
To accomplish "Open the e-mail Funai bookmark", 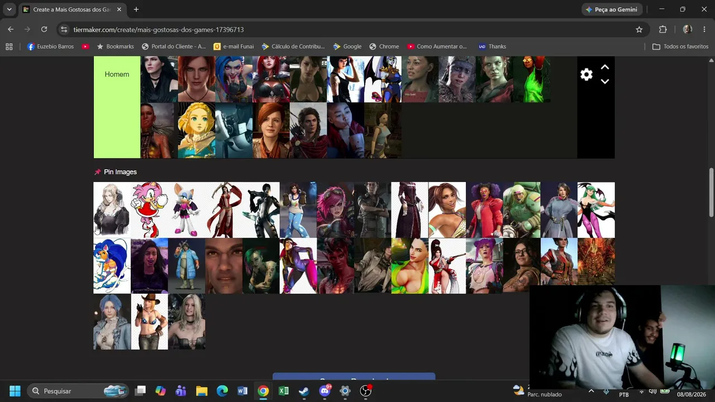I will [x=234, y=46].
